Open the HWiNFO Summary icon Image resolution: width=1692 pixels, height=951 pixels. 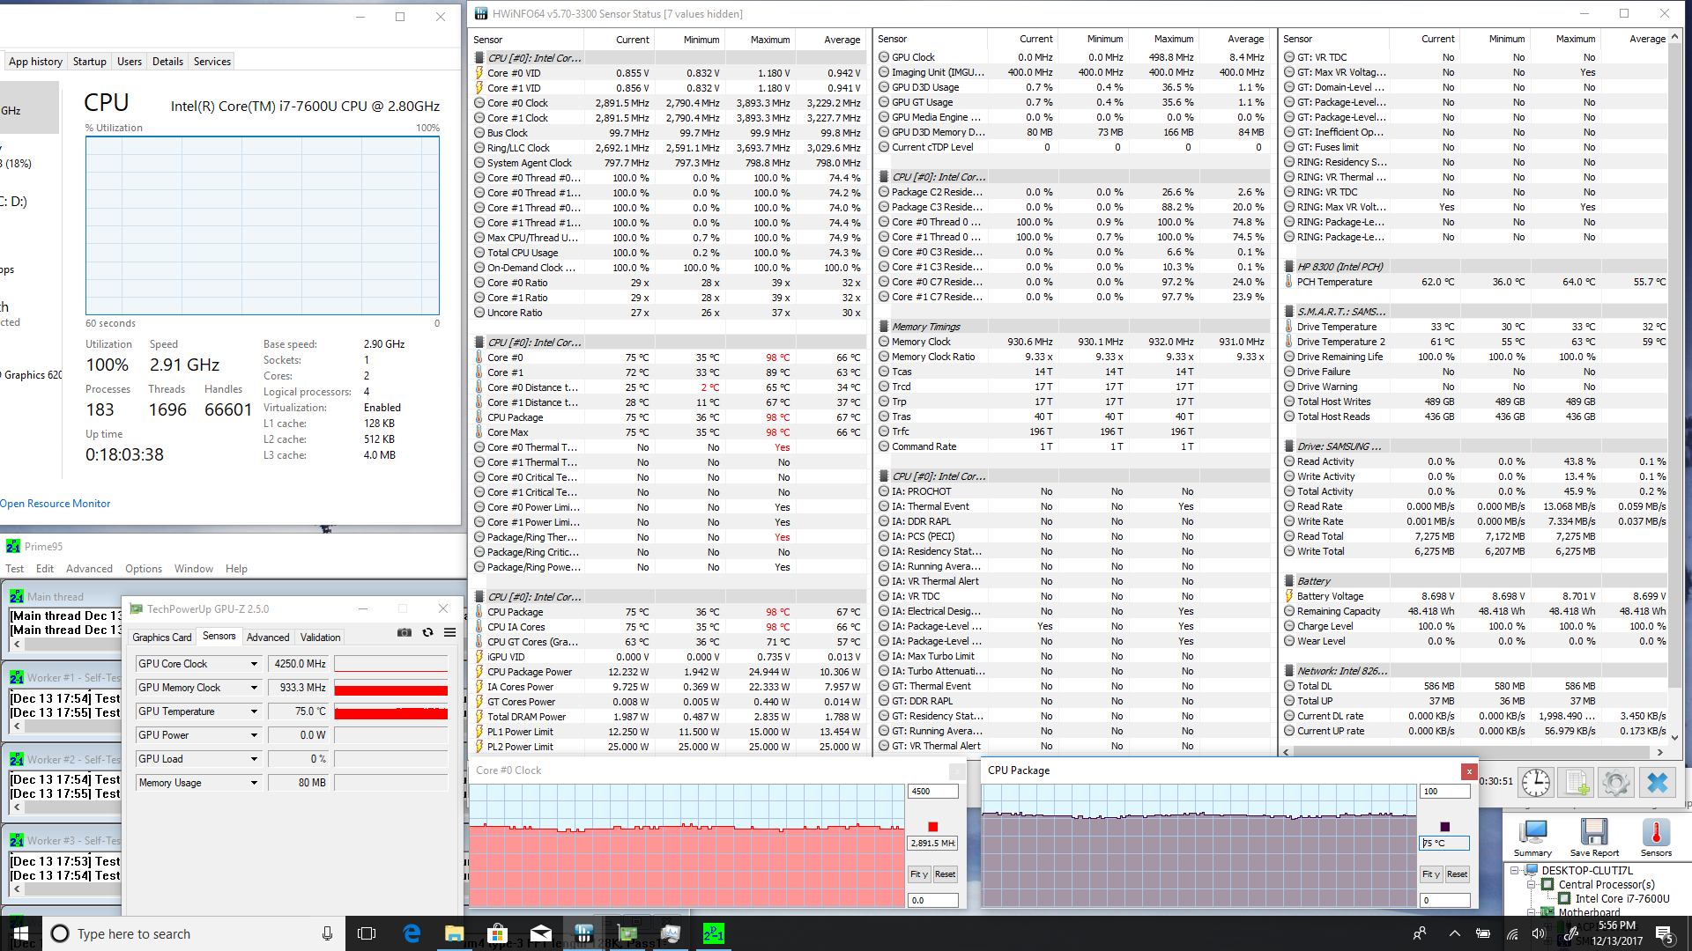[x=1532, y=837]
